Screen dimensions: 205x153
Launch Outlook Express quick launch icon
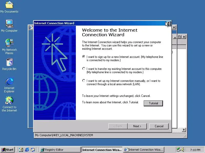pyautogui.click(x=33, y=150)
